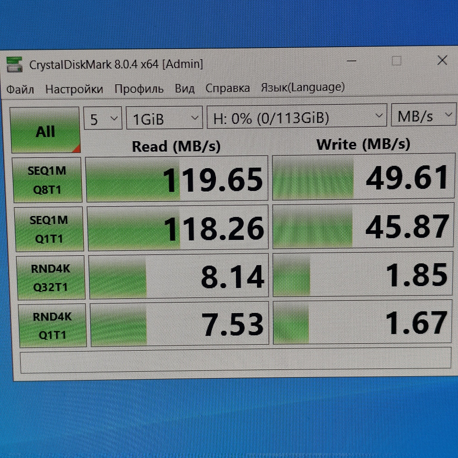Open the Язык(Language) menu
This screenshot has height=458, width=458.
pos(303,87)
